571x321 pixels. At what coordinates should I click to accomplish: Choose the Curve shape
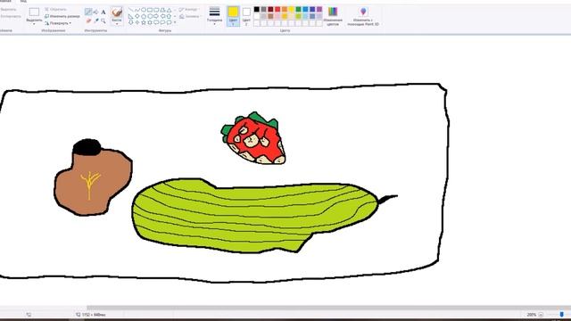pyautogui.click(x=137, y=10)
